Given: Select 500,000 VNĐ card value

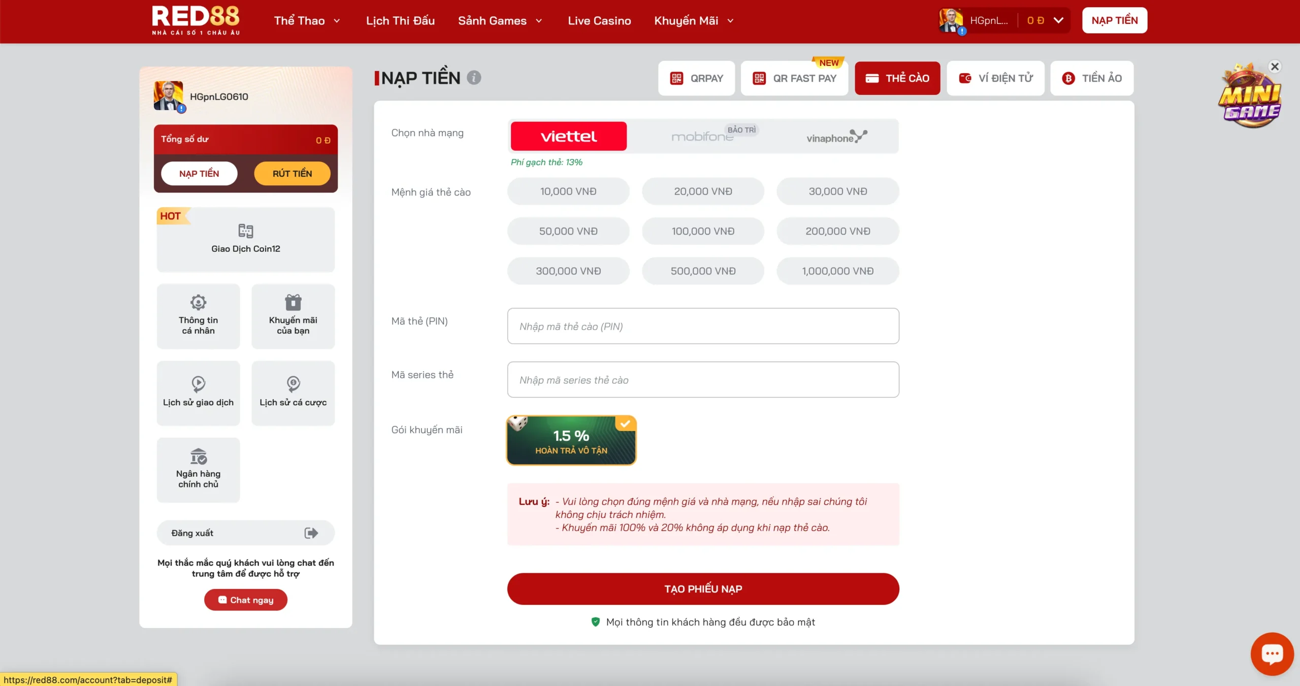Looking at the screenshot, I should coord(703,271).
